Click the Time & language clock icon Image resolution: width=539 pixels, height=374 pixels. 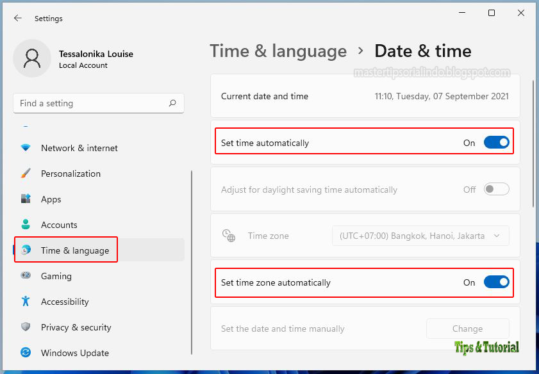pyautogui.click(x=26, y=250)
